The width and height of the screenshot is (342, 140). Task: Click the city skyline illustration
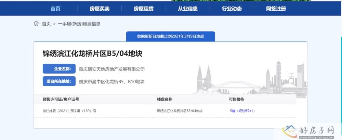tap(250, 78)
